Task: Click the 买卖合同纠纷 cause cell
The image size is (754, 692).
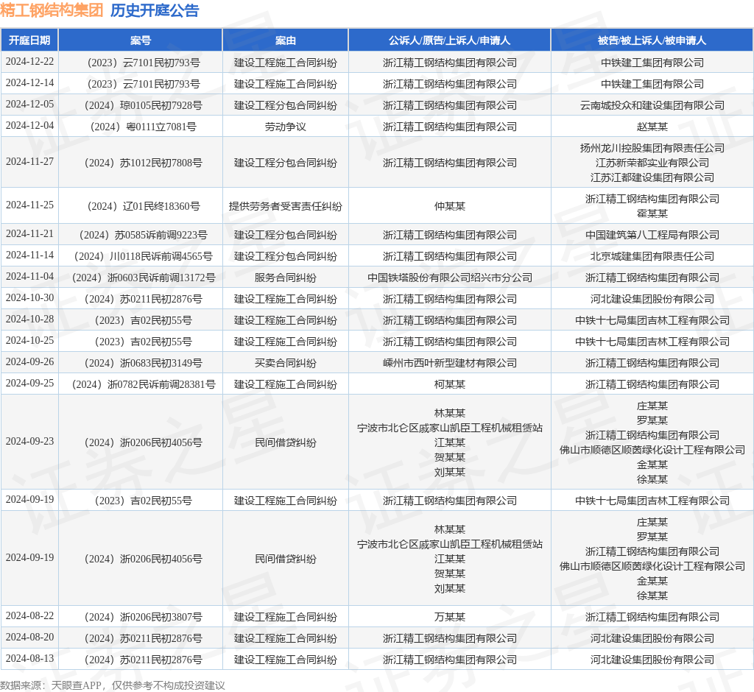Action: click(285, 363)
